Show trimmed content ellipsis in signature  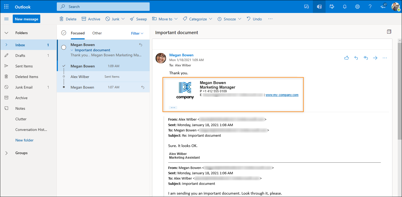point(173,108)
